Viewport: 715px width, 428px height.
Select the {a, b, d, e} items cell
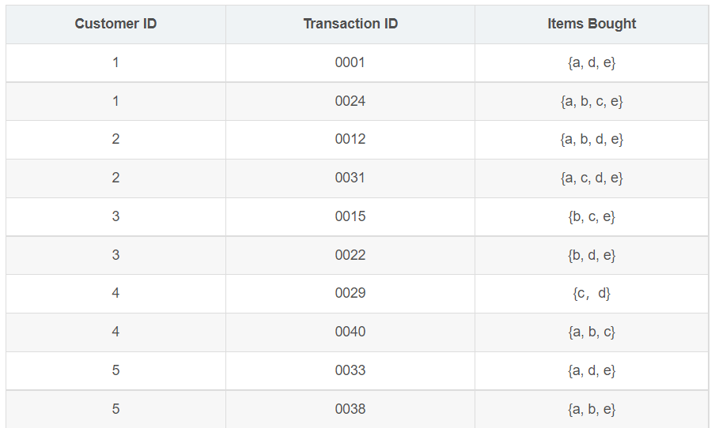(592, 139)
